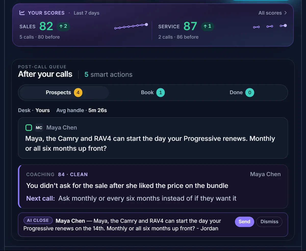Click the Book count badge 1
This screenshot has width=306, height=251.
[x=160, y=92]
